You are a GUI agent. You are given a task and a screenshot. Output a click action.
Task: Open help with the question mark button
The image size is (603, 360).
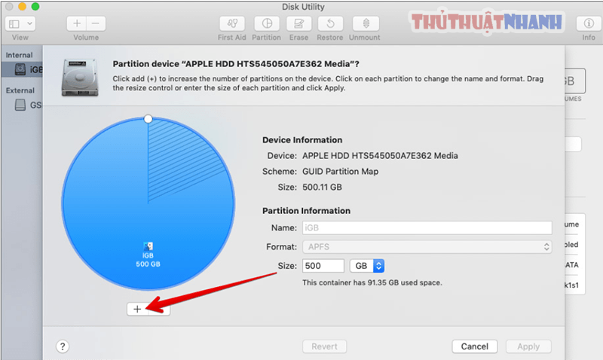[x=63, y=346]
